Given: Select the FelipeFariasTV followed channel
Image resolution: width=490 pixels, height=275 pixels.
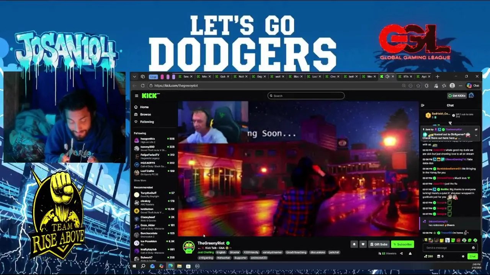Looking at the screenshot, I should coord(154,156).
